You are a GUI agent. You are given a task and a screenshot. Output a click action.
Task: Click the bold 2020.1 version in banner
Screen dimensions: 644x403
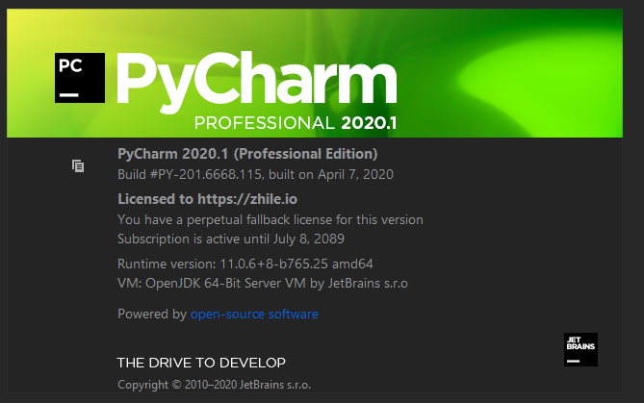(369, 124)
